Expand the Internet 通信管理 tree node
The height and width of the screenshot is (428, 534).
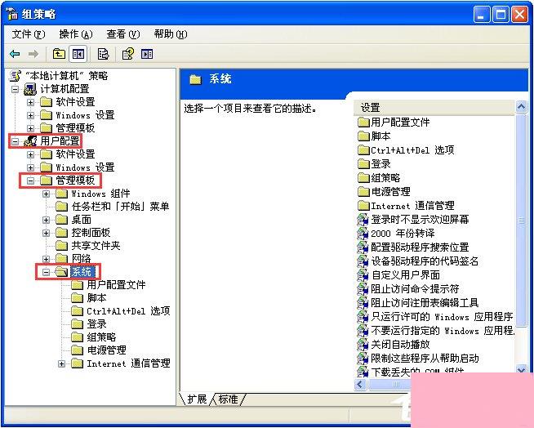pos(61,363)
